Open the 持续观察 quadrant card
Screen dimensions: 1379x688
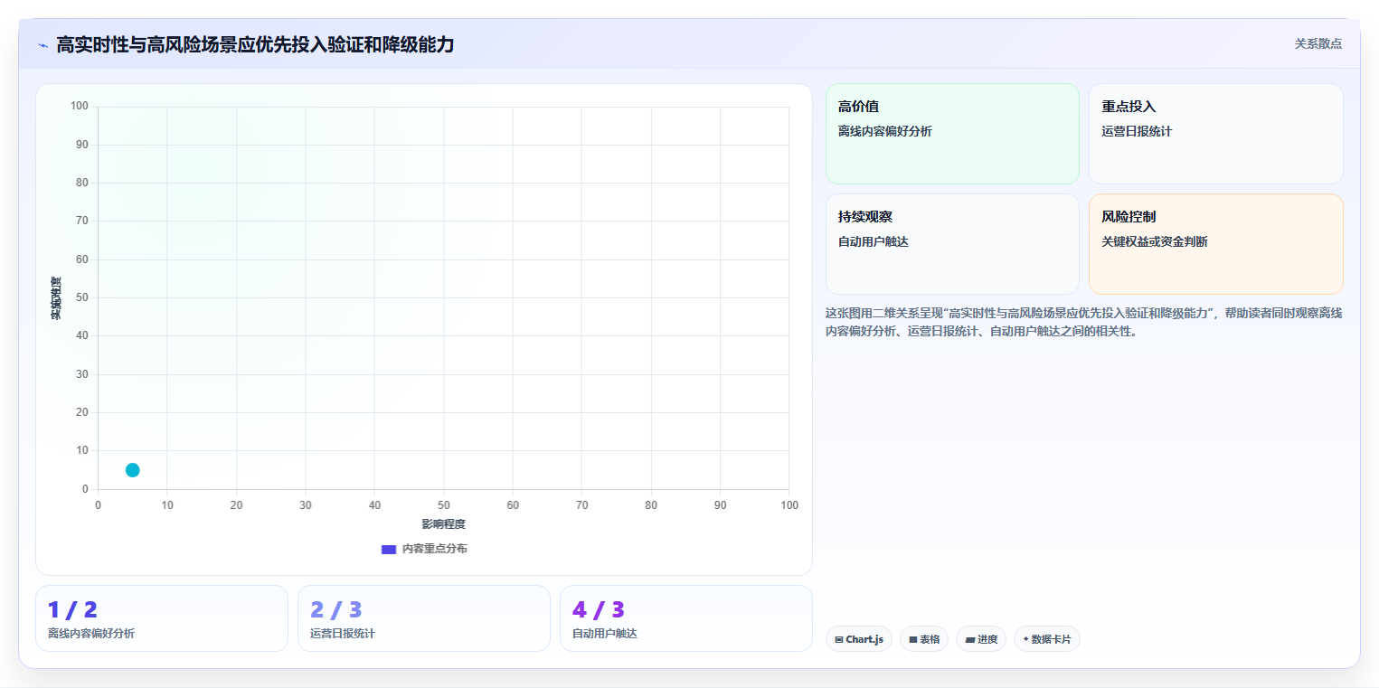point(952,244)
